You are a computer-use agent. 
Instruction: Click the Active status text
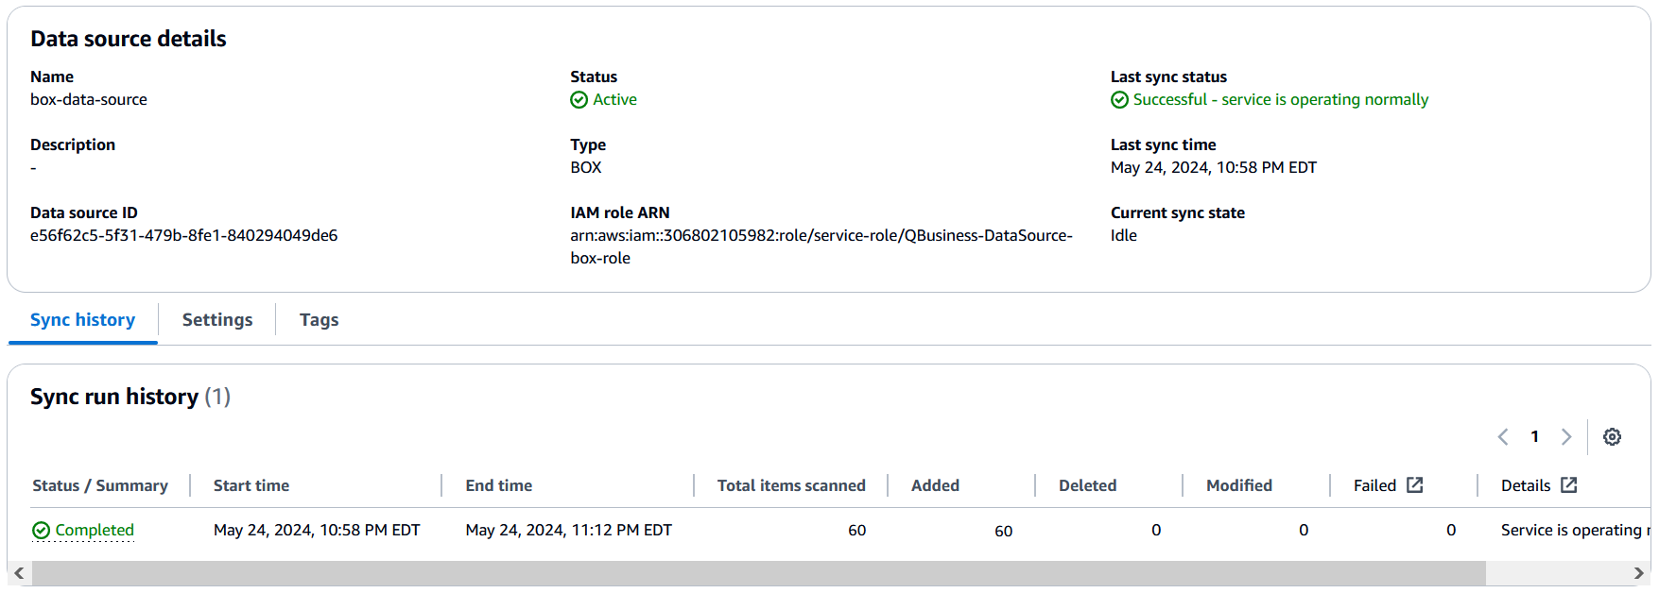click(x=614, y=100)
